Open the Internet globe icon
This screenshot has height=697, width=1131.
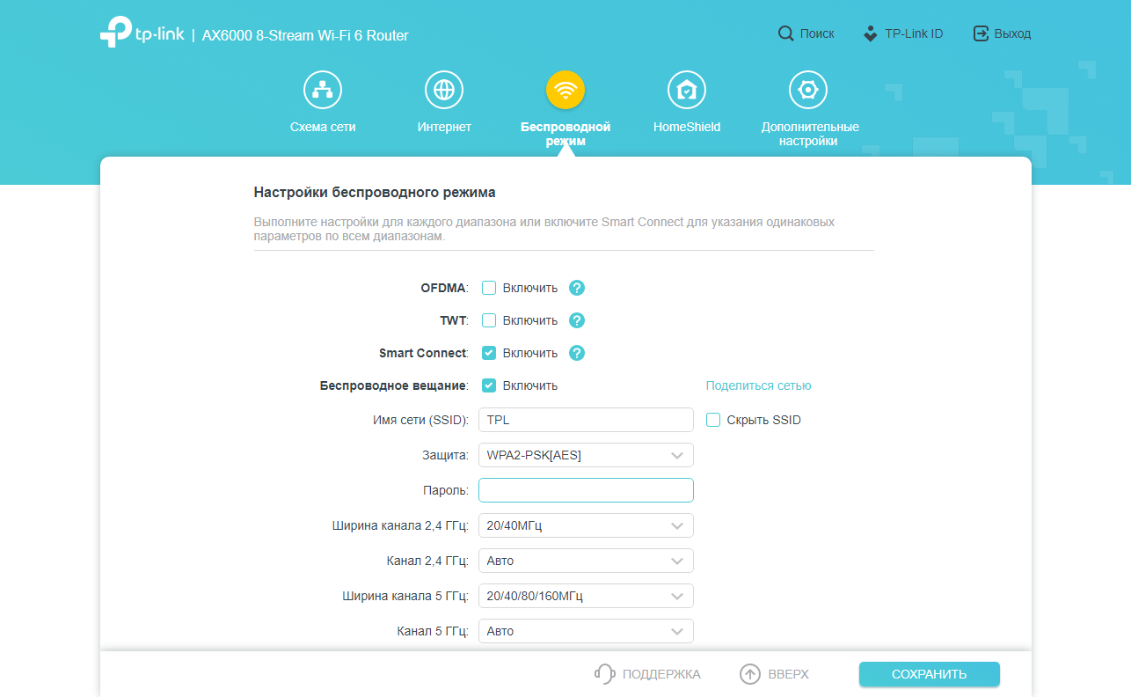point(444,90)
